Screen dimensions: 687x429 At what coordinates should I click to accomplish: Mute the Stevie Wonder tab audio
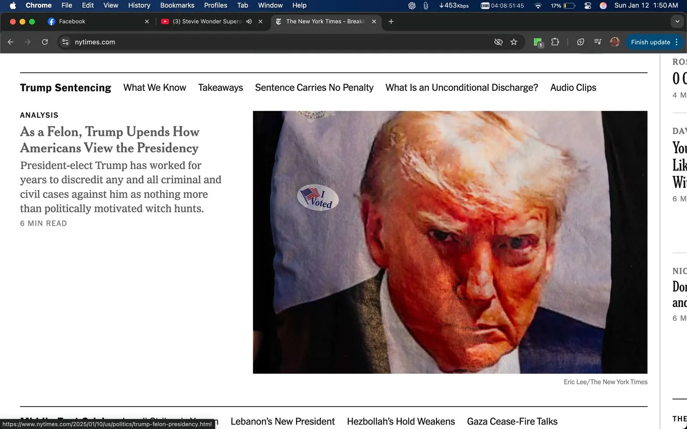[249, 21]
